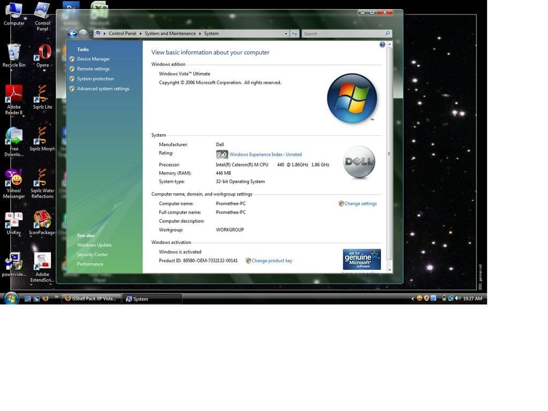Click Change settings for computer name

pos(360,204)
